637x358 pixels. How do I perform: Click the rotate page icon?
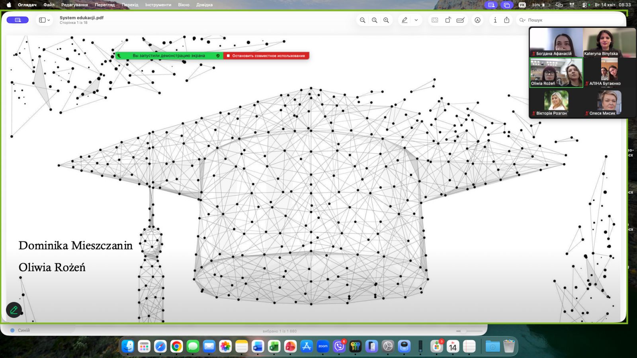pyautogui.click(x=448, y=20)
